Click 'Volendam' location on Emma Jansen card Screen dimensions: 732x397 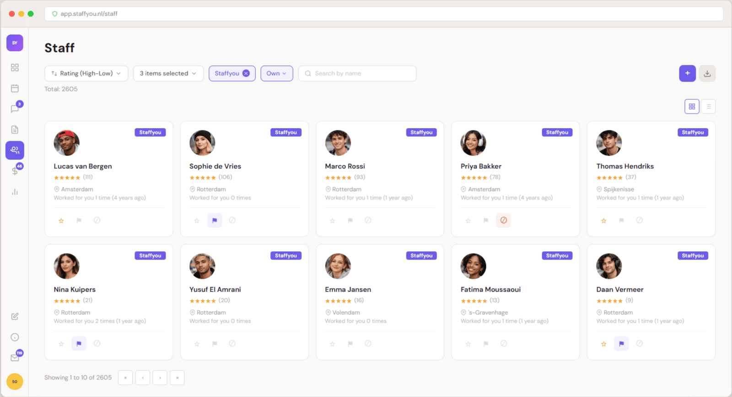(x=346, y=313)
